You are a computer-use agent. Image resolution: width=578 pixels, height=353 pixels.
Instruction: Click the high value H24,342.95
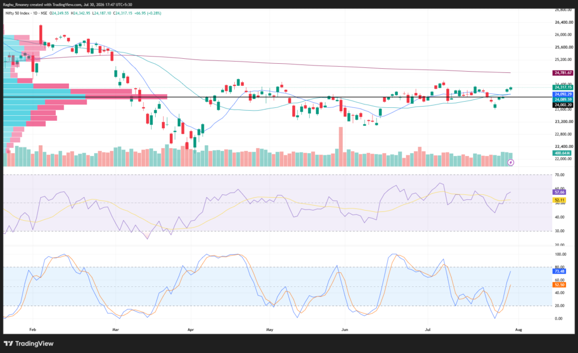click(80, 14)
